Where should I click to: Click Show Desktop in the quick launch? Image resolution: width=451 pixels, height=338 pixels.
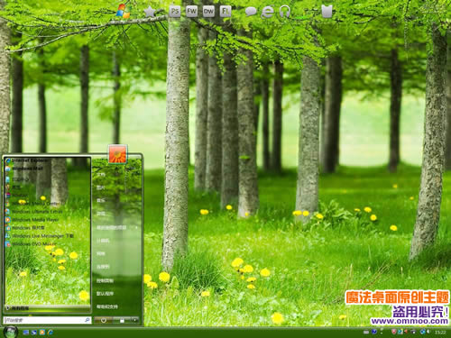coord(26,332)
